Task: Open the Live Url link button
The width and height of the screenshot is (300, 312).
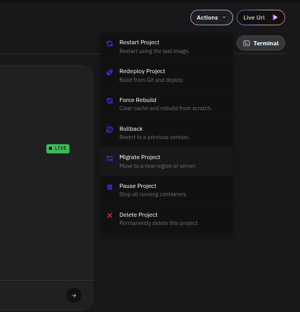Action: 261,18
